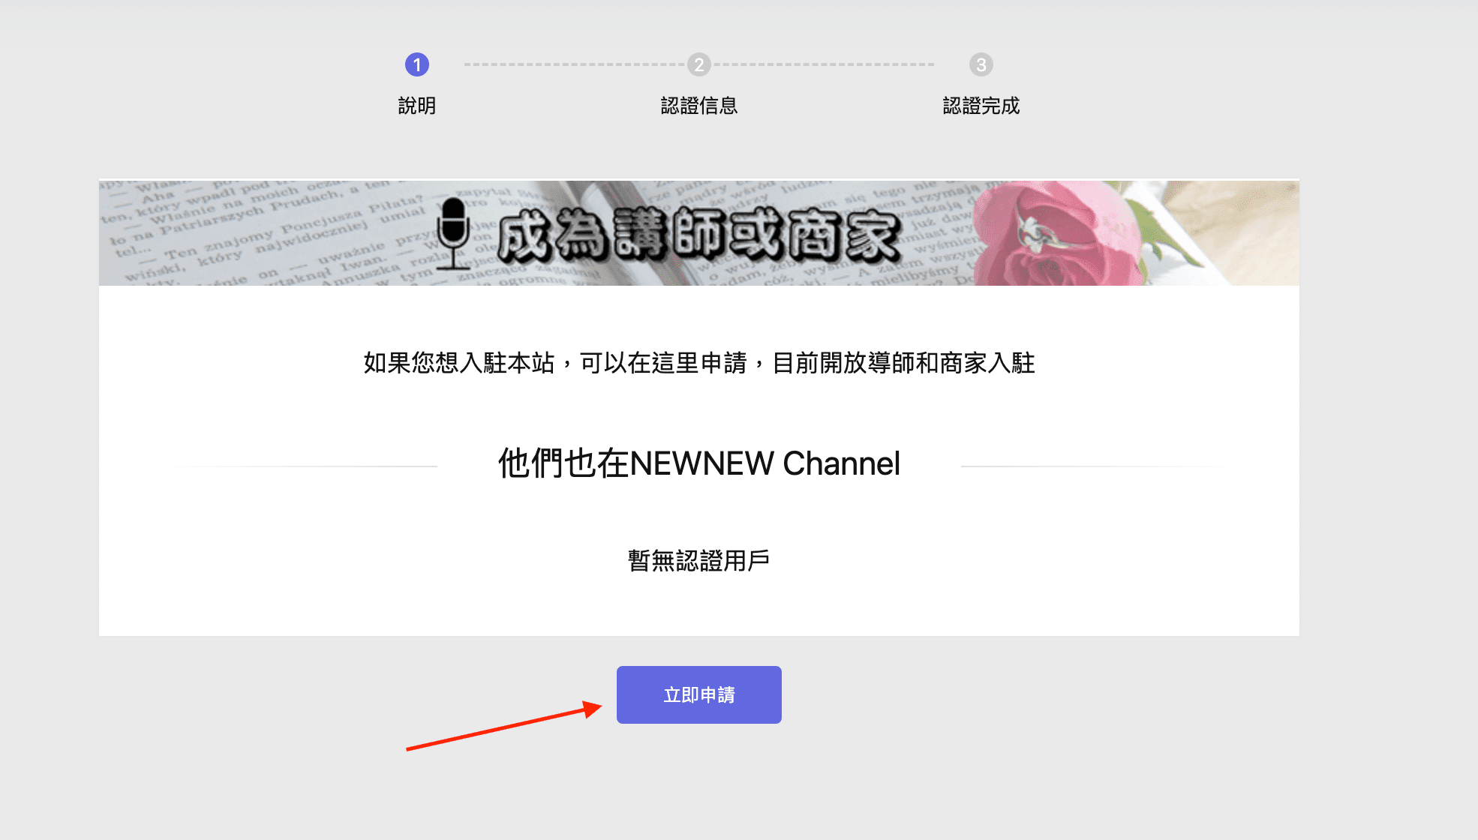This screenshot has width=1478, height=840.
Task: Click dashed progress line between steps 1 and 2
Action: point(574,64)
